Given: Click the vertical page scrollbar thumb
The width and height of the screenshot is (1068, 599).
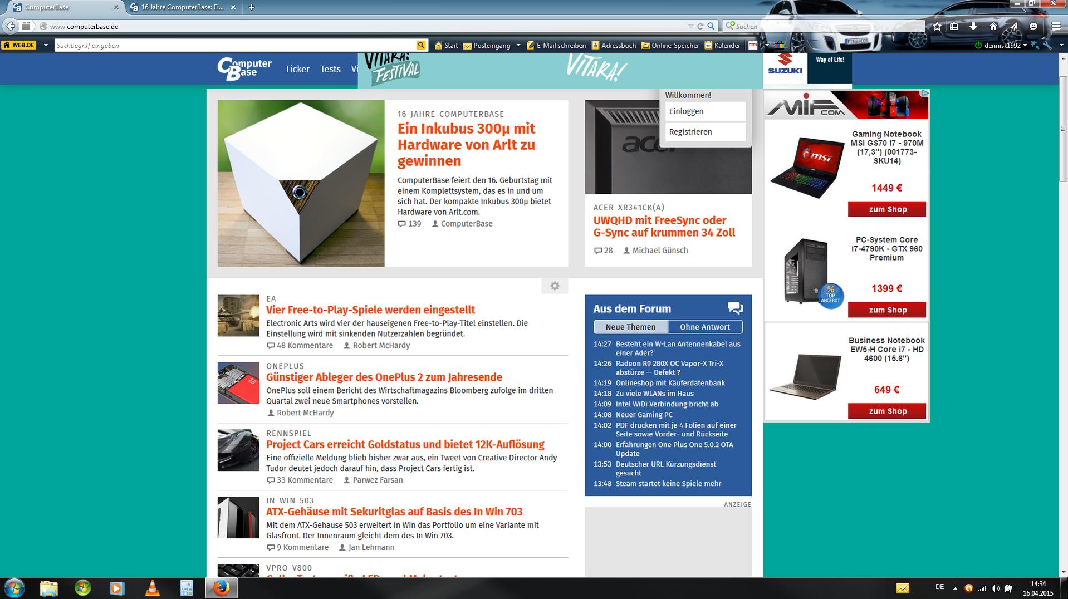Looking at the screenshot, I should tap(1063, 129).
